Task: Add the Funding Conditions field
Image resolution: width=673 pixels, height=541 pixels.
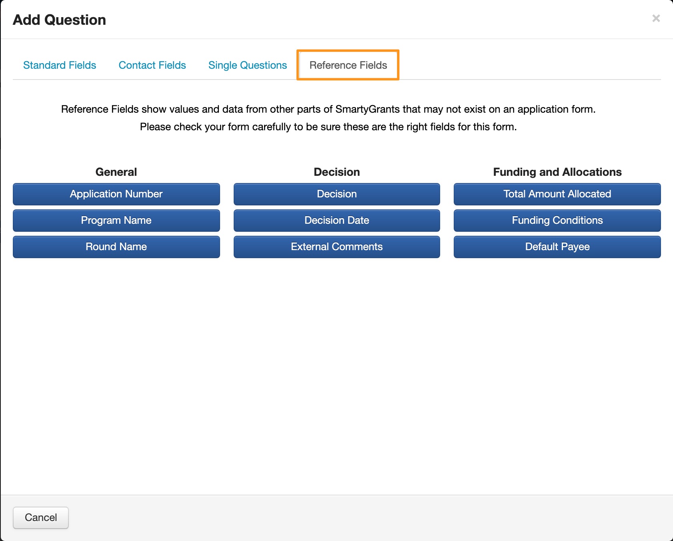Action: coord(557,221)
